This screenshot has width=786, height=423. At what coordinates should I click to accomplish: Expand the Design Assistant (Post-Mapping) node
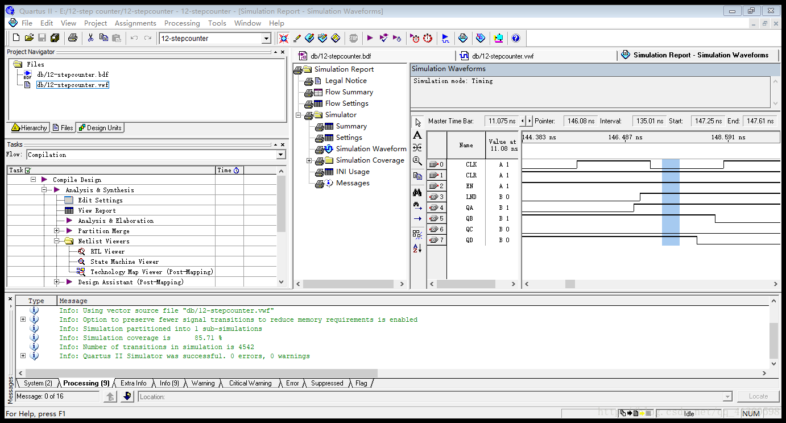click(57, 282)
